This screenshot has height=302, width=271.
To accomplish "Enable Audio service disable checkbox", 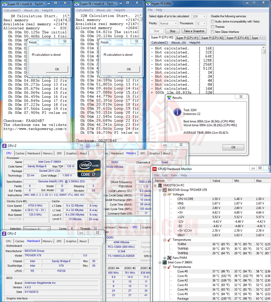I will 212,21.
